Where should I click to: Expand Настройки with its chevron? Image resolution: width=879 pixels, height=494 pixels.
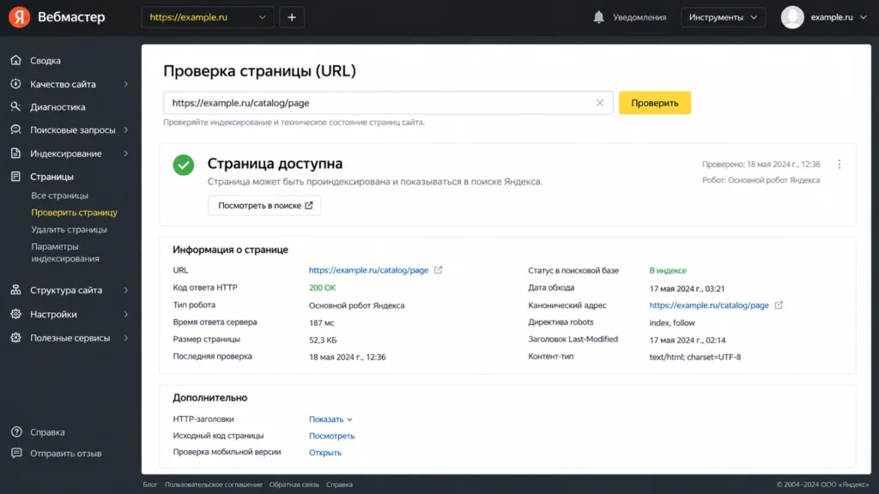125,314
